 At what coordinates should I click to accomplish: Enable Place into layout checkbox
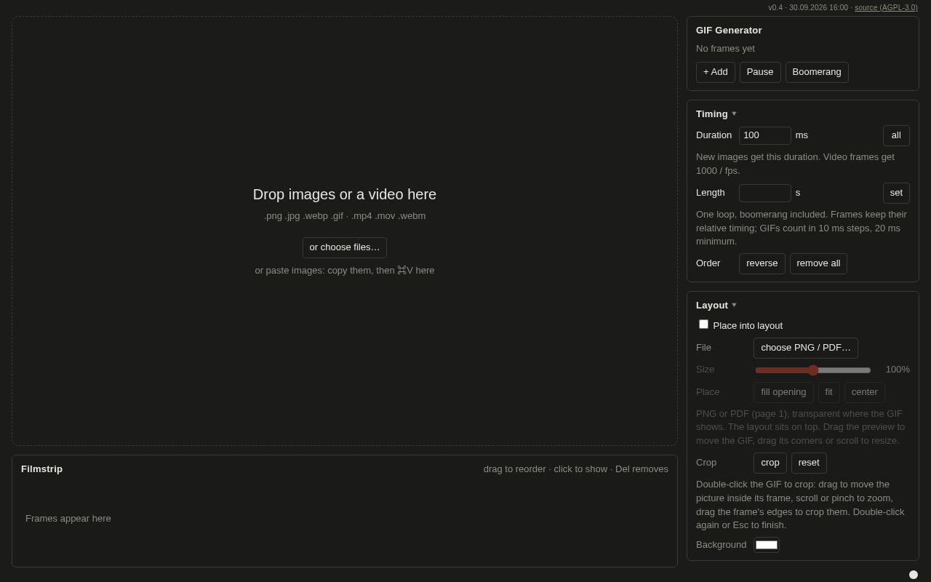[x=703, y=324]
